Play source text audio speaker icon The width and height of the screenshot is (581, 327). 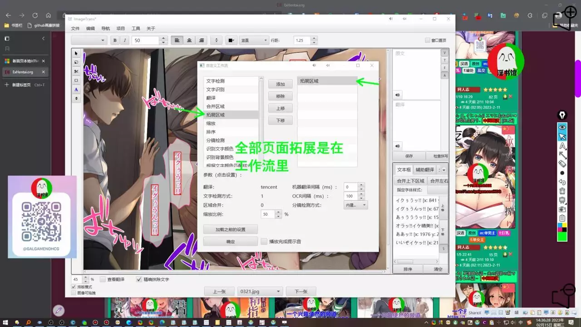coord(398,95)
